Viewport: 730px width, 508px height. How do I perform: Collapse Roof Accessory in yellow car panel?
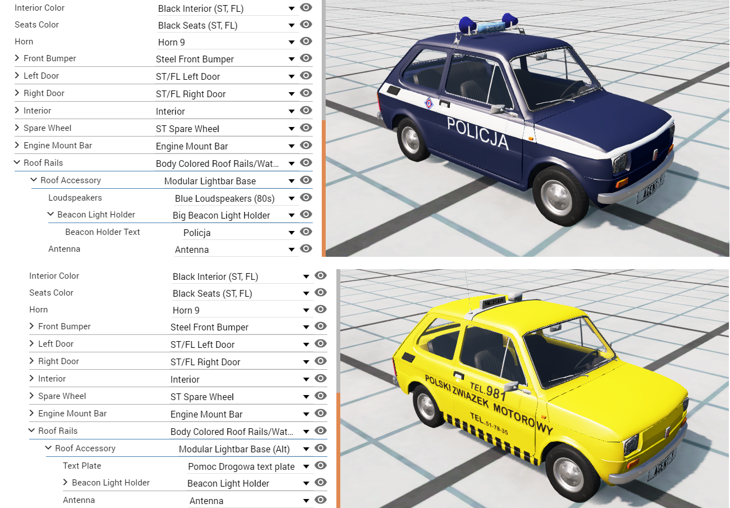click(48, 448)
